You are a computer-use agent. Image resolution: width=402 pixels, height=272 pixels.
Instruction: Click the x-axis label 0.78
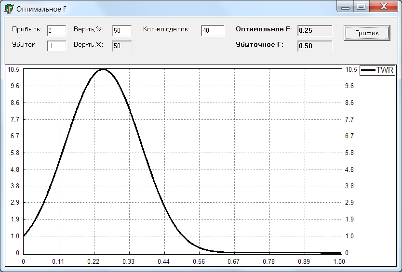(x=268, y=261)
